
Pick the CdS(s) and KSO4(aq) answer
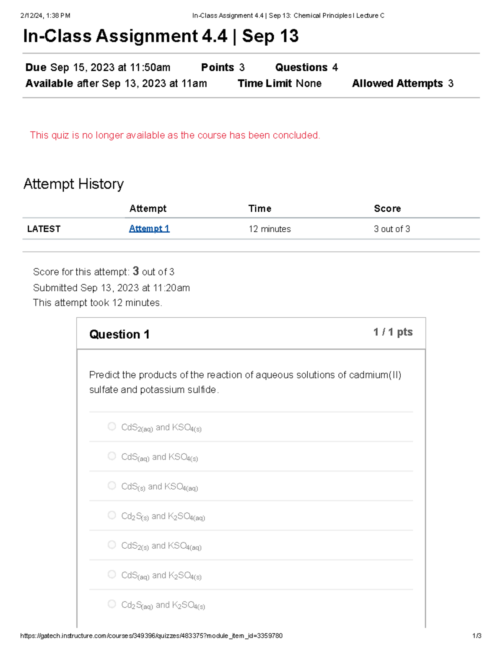[x=112, y=486]
